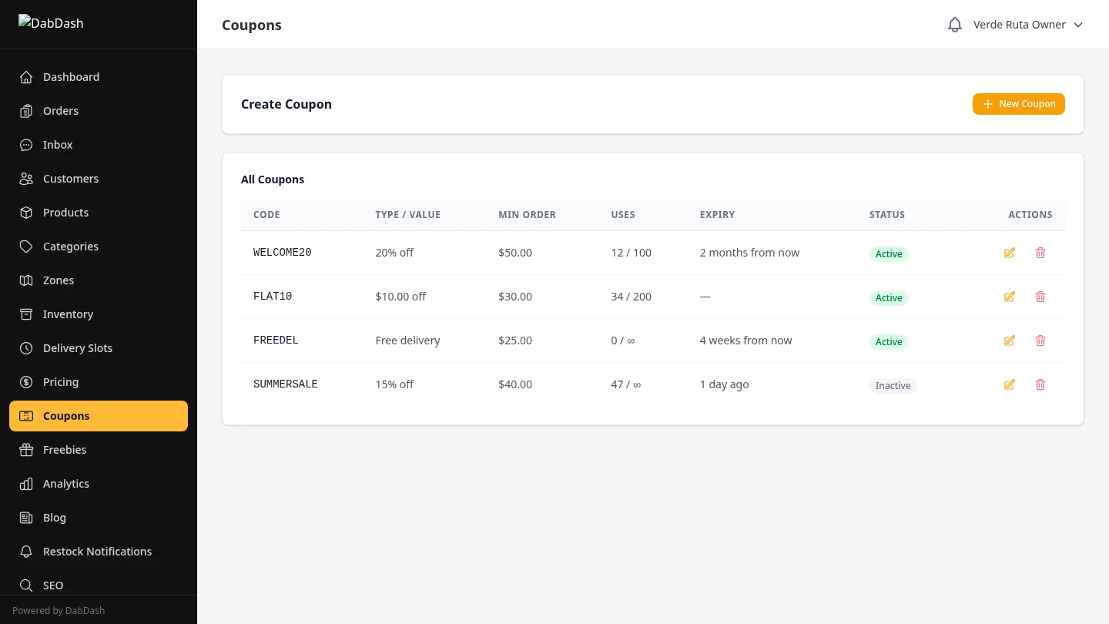
Task: Edit the FREEDEL coupon
Action: coord(1009,340)
